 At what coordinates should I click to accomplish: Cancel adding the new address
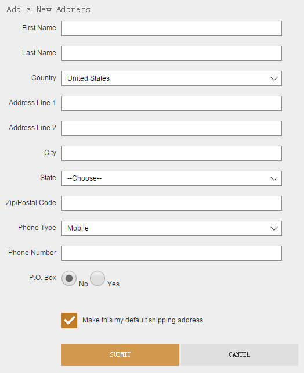240,354
